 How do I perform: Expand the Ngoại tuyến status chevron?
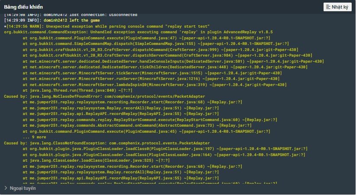6,188
